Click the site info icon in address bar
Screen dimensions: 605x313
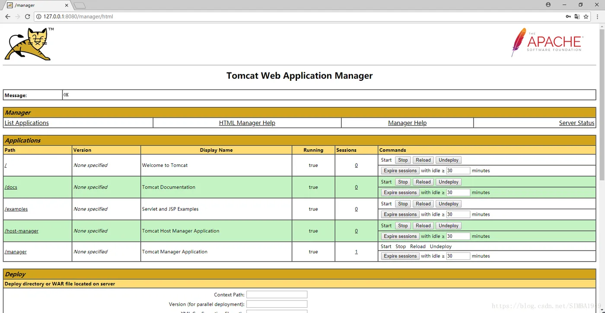38,16
